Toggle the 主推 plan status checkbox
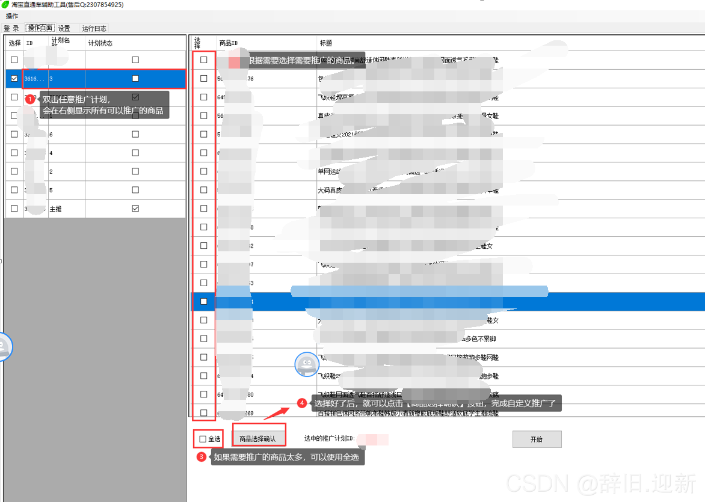This screenshot has width=705, height=502. pos(135,209)
